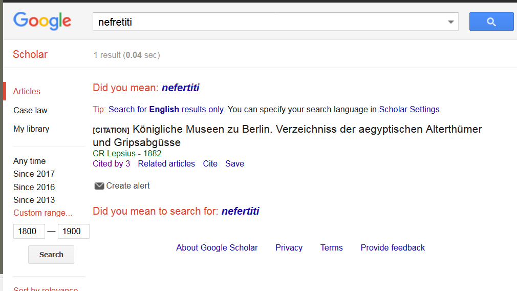Click the blue magnifier search button

click(491, 22)
